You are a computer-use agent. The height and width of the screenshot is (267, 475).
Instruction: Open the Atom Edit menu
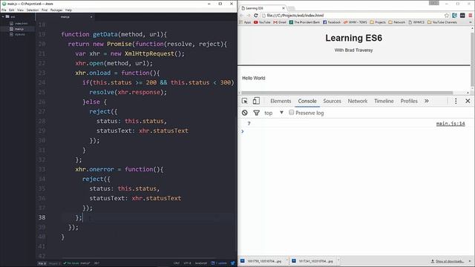(12, 10)
